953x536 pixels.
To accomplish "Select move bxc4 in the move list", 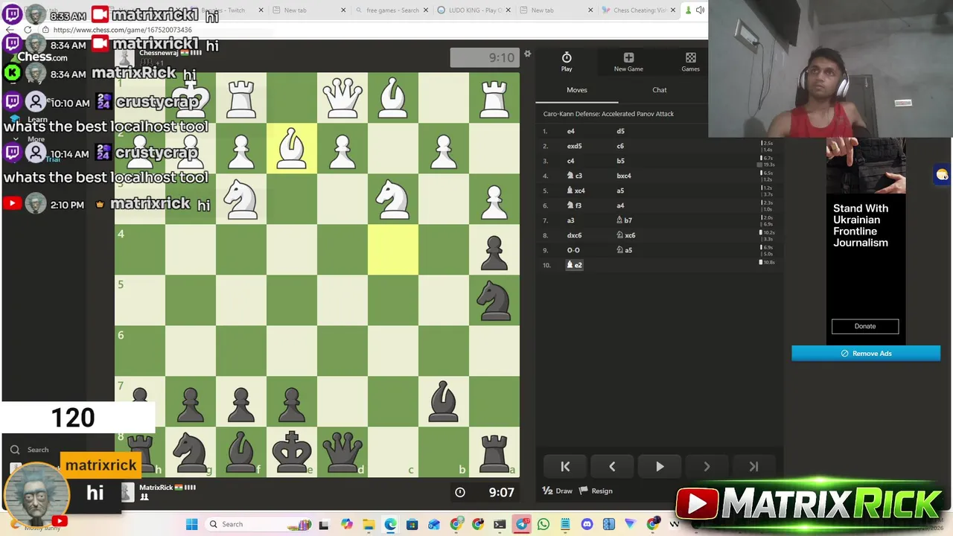I will pyautogui.click(x=624, y=176).
